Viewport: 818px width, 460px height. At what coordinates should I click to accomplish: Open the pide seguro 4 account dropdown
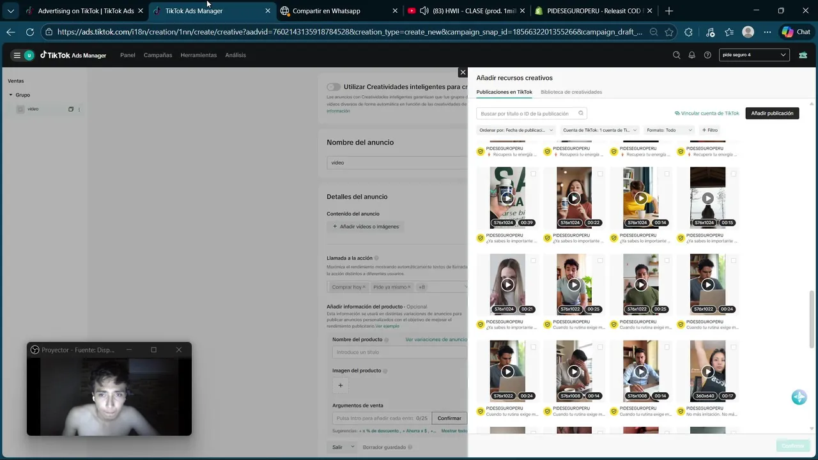point(754,55)
